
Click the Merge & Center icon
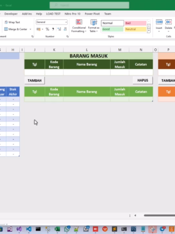[6, 29]
